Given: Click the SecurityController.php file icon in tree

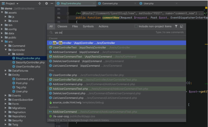Looking at the screenshot, I should point(14,62).
